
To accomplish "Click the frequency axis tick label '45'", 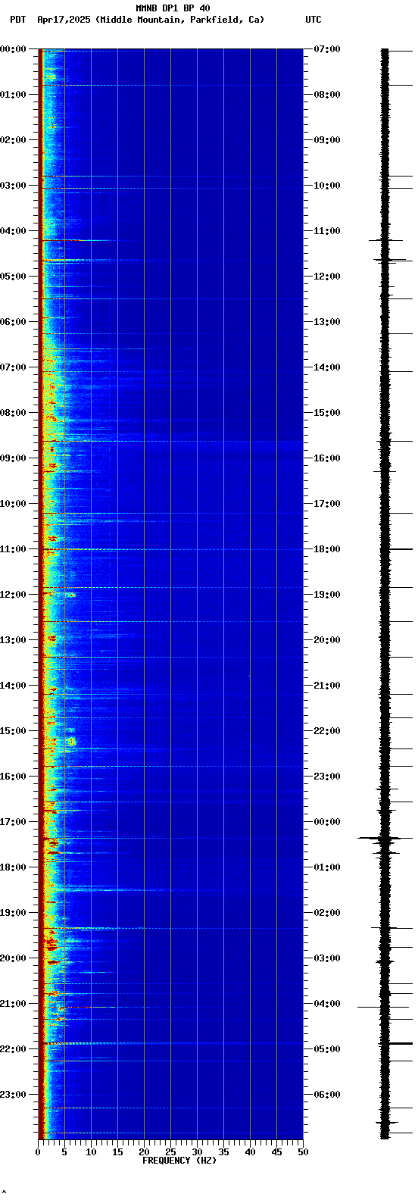I will [x=276, y=1152].
